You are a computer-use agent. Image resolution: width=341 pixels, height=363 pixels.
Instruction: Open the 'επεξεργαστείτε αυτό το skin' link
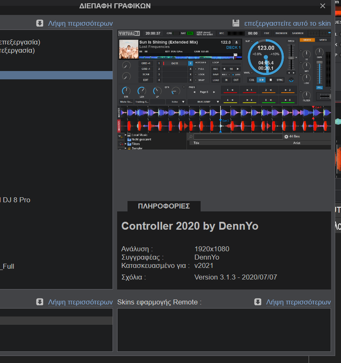pos(287,23)
